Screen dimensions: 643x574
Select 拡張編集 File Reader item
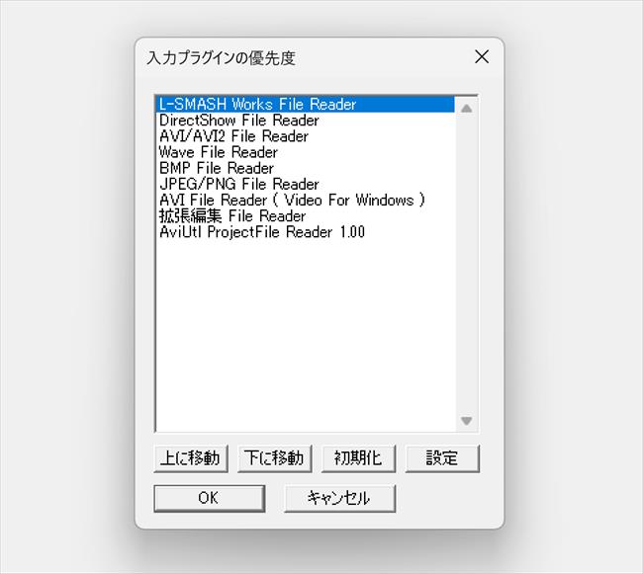(x=232, y=215)
